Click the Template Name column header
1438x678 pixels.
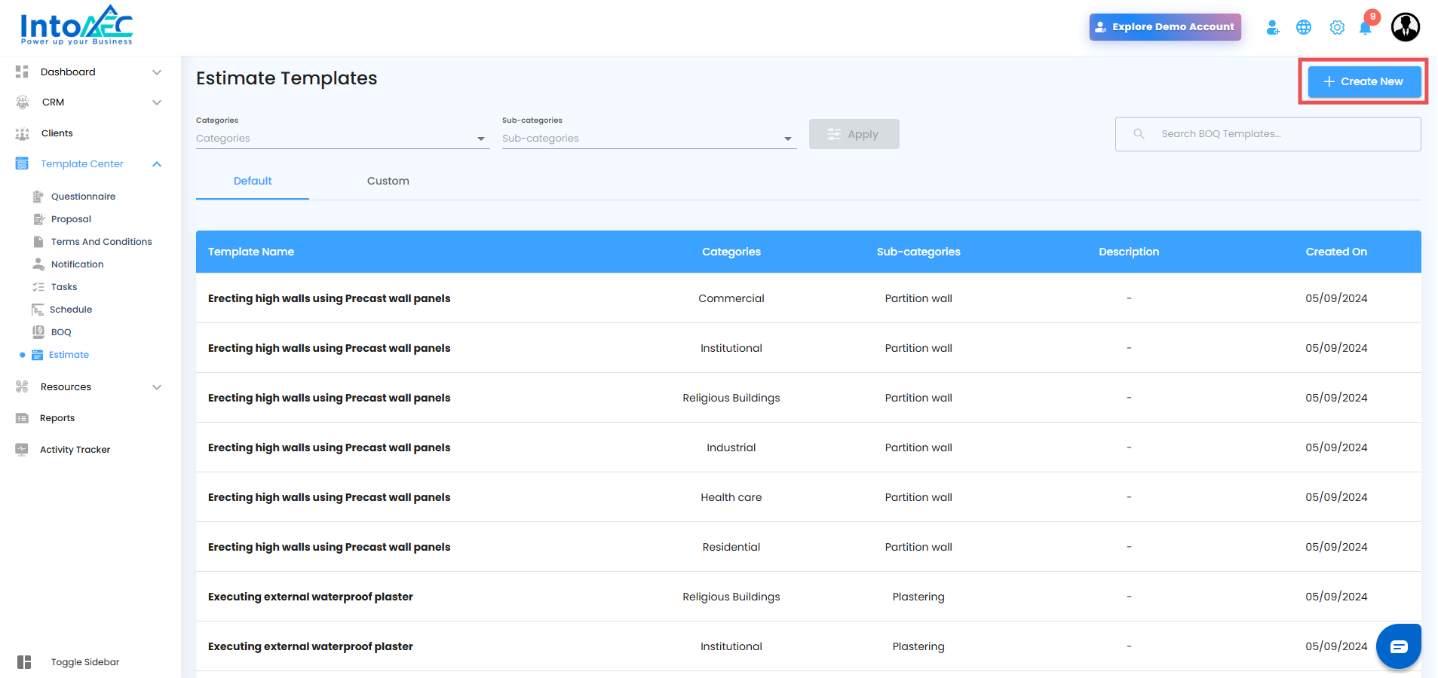pyautogui.click(x=251, y=252)
